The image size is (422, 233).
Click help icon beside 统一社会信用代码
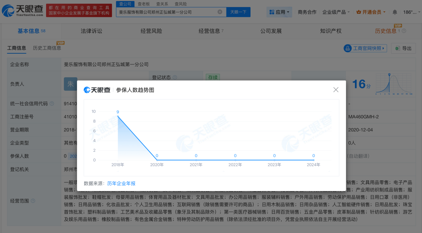(52, 104)
